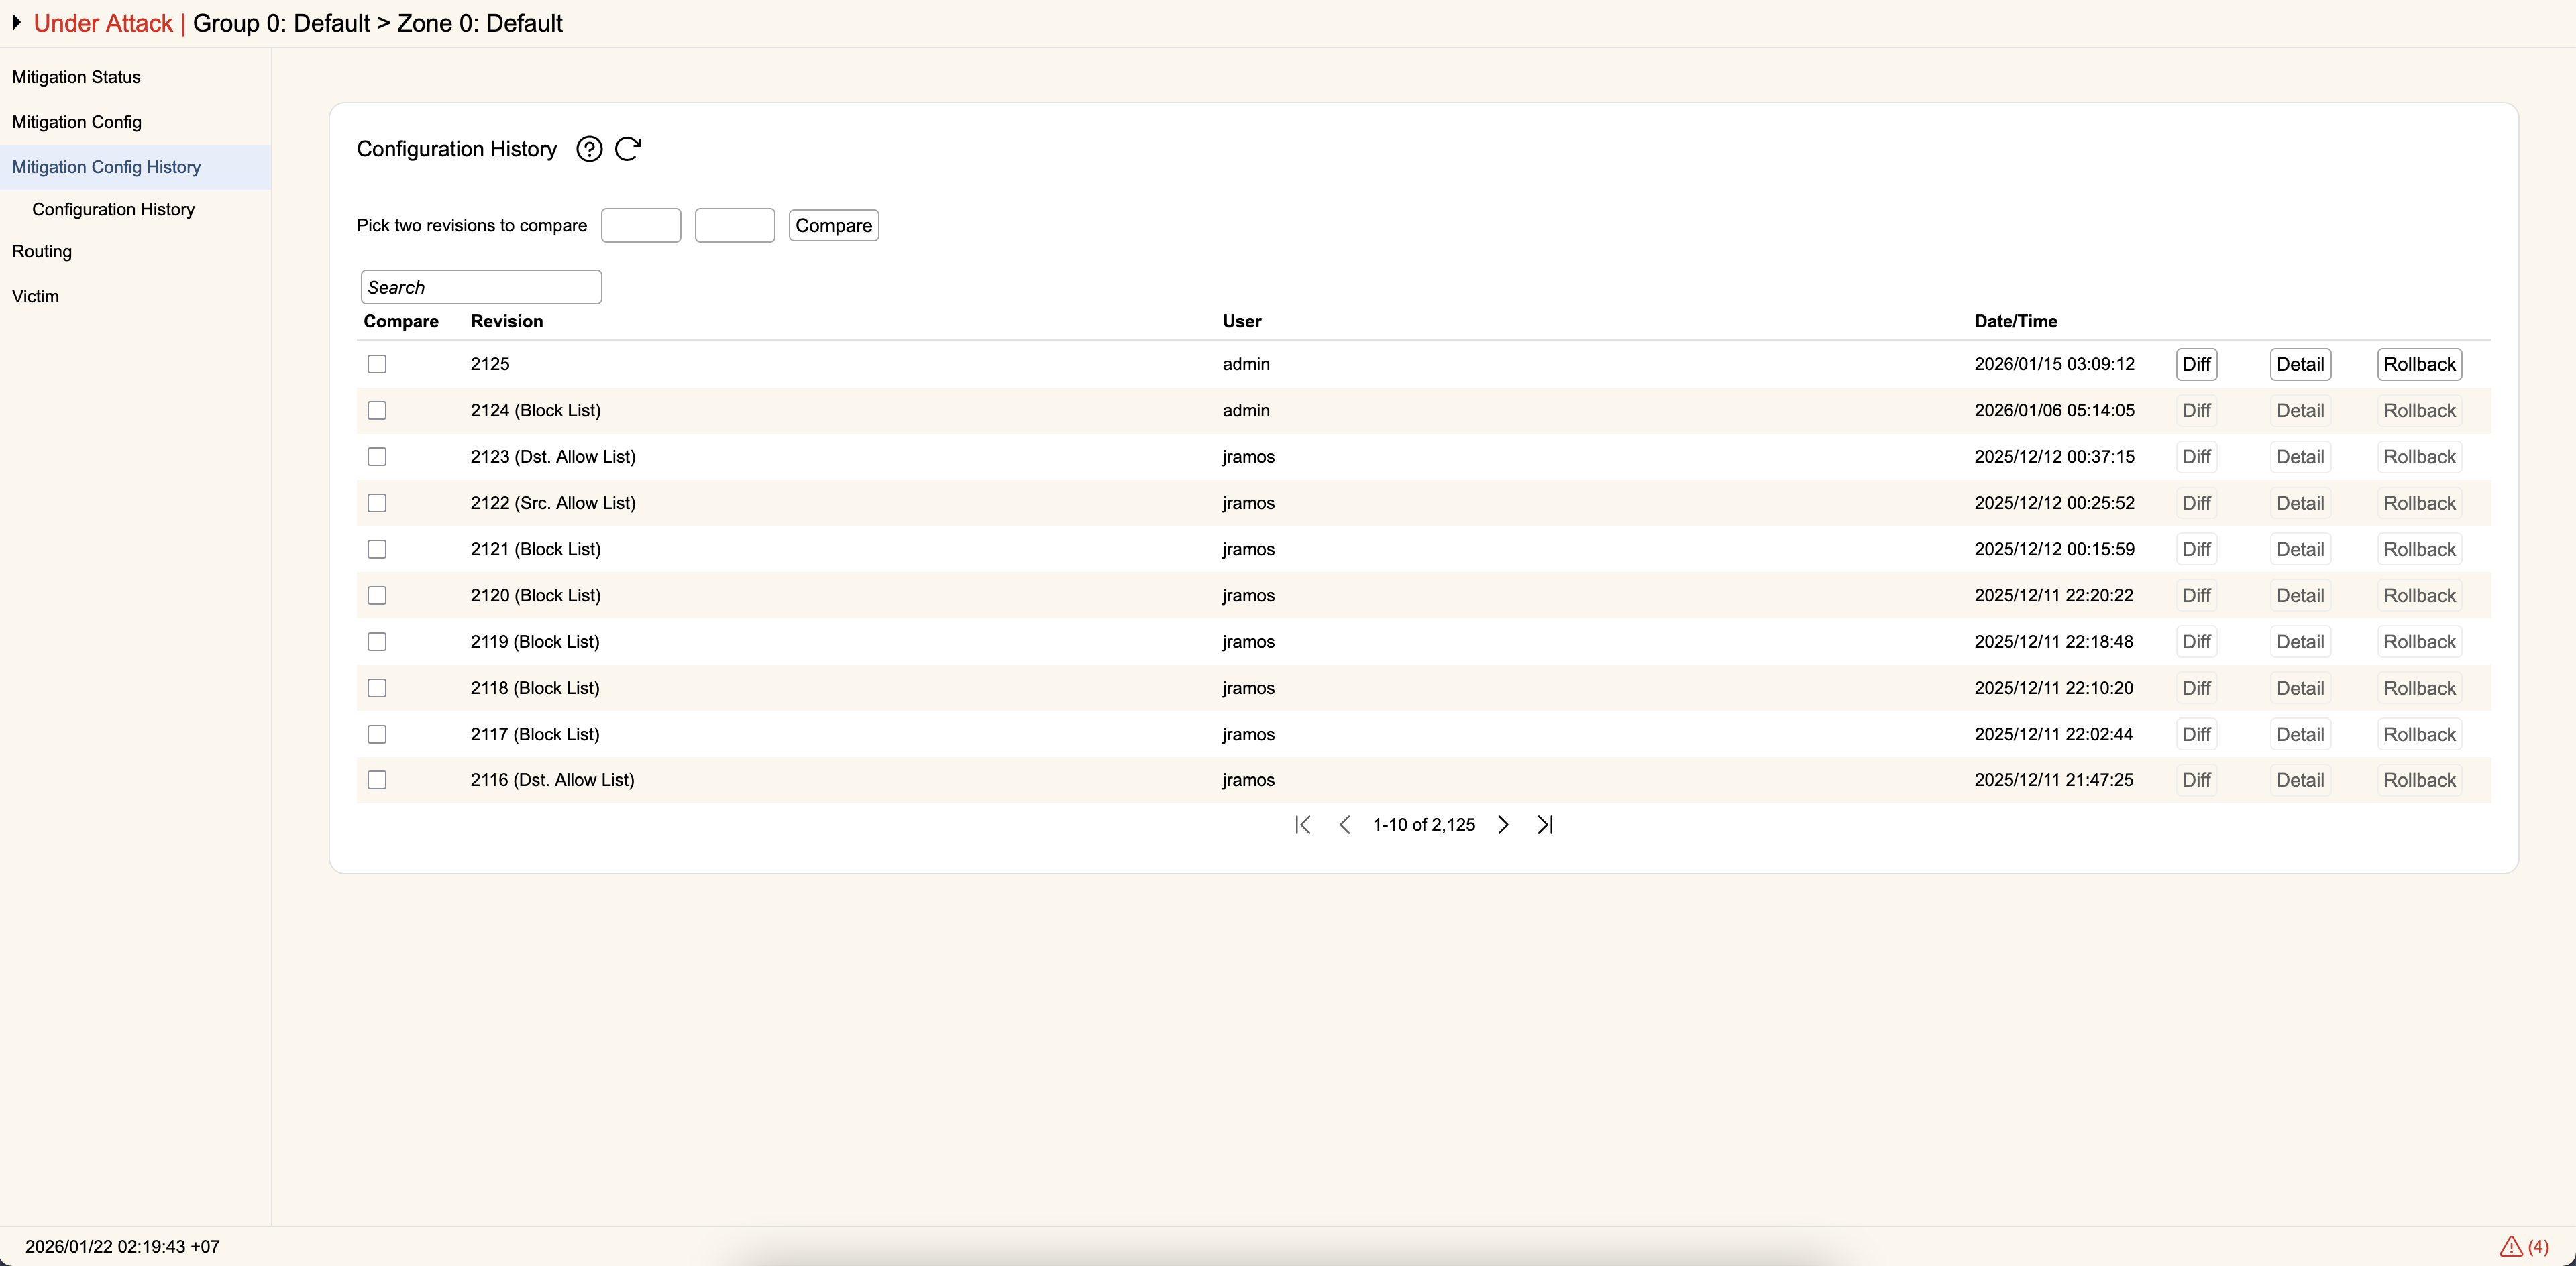The width and height of the screenshot is (2576, 1266).
Task: Focus the second revision compare input box
Action: (735, 226)
